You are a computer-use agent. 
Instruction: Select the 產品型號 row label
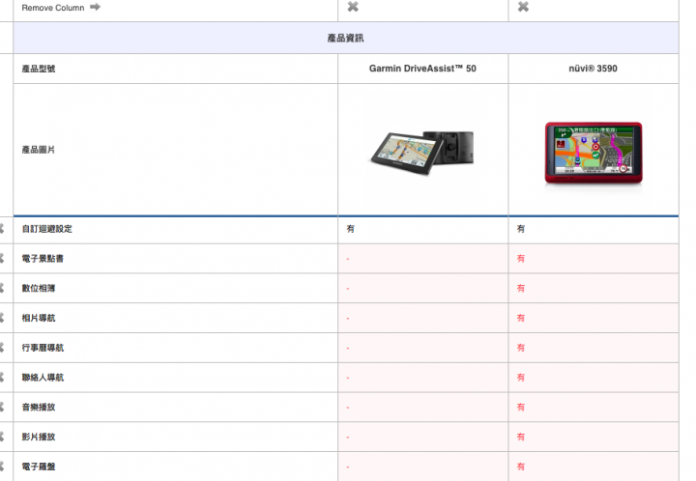[x=39, y=69]
